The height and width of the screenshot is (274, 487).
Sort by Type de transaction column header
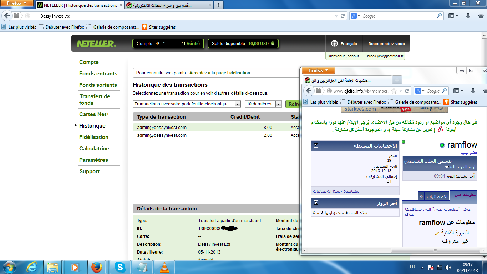[179, 117]
